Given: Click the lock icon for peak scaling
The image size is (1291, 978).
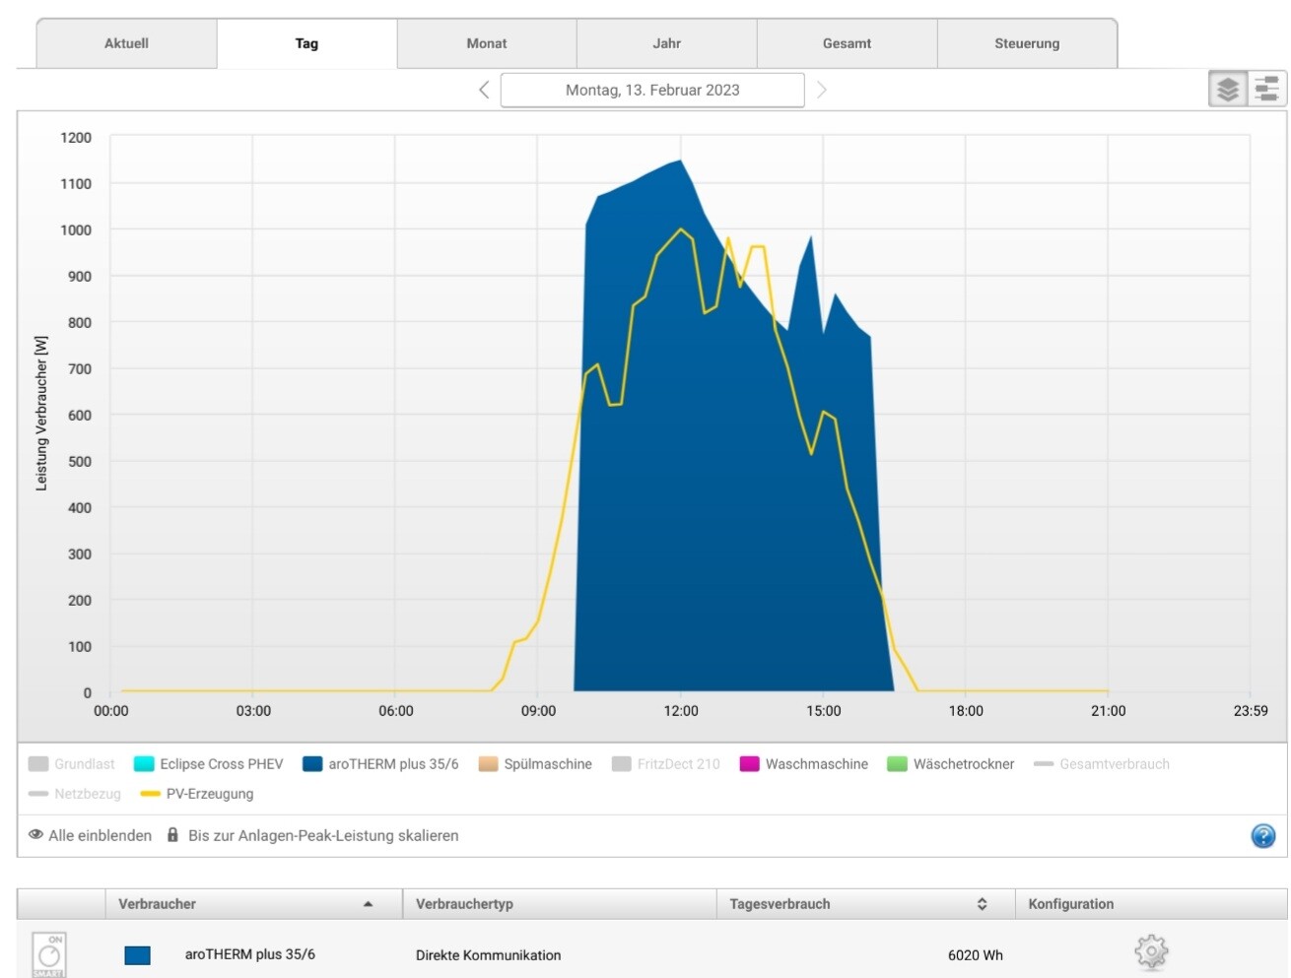Looking at the screenshot, I should click(172, 835).
